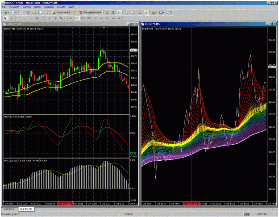The image size is (279, 217).
Task: Expand the Profiles dropdown arrow
Action: 16,13
